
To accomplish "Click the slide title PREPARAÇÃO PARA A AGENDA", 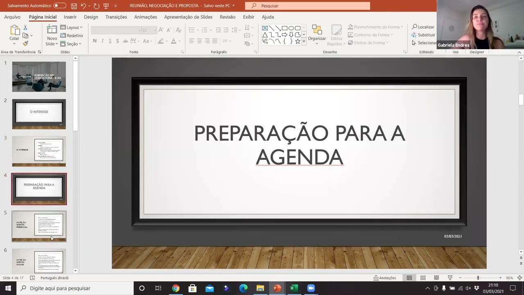I will coord(299,145).
